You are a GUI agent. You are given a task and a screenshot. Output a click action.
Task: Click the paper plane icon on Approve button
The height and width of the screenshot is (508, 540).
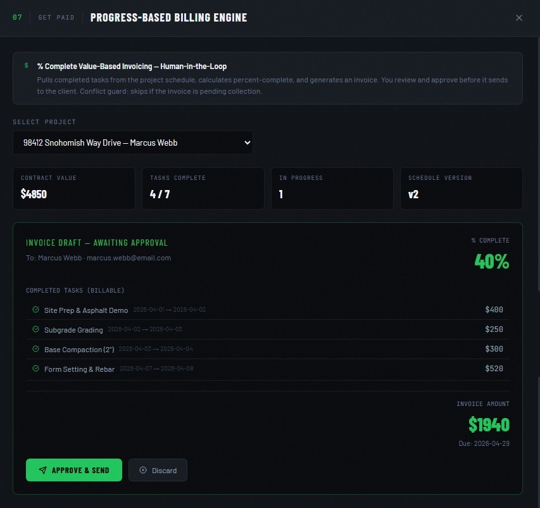tap(42, 471)
